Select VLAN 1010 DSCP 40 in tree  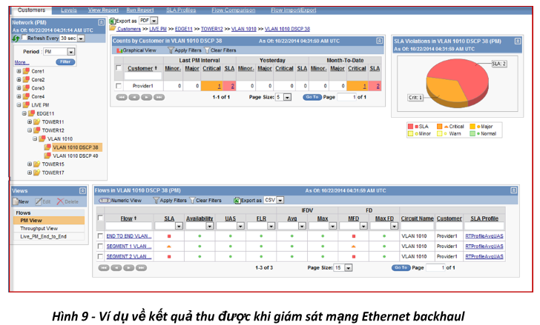click(76, 156)
